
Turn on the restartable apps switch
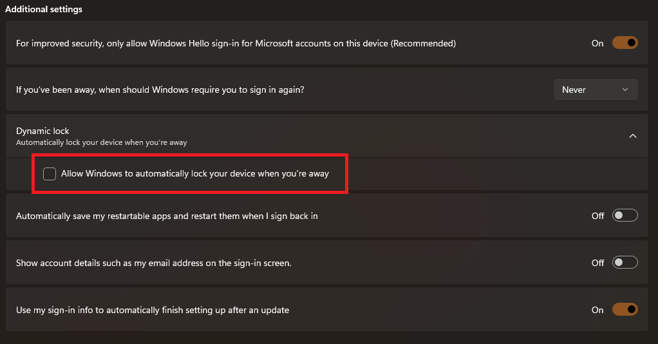[x=625, y=216]
